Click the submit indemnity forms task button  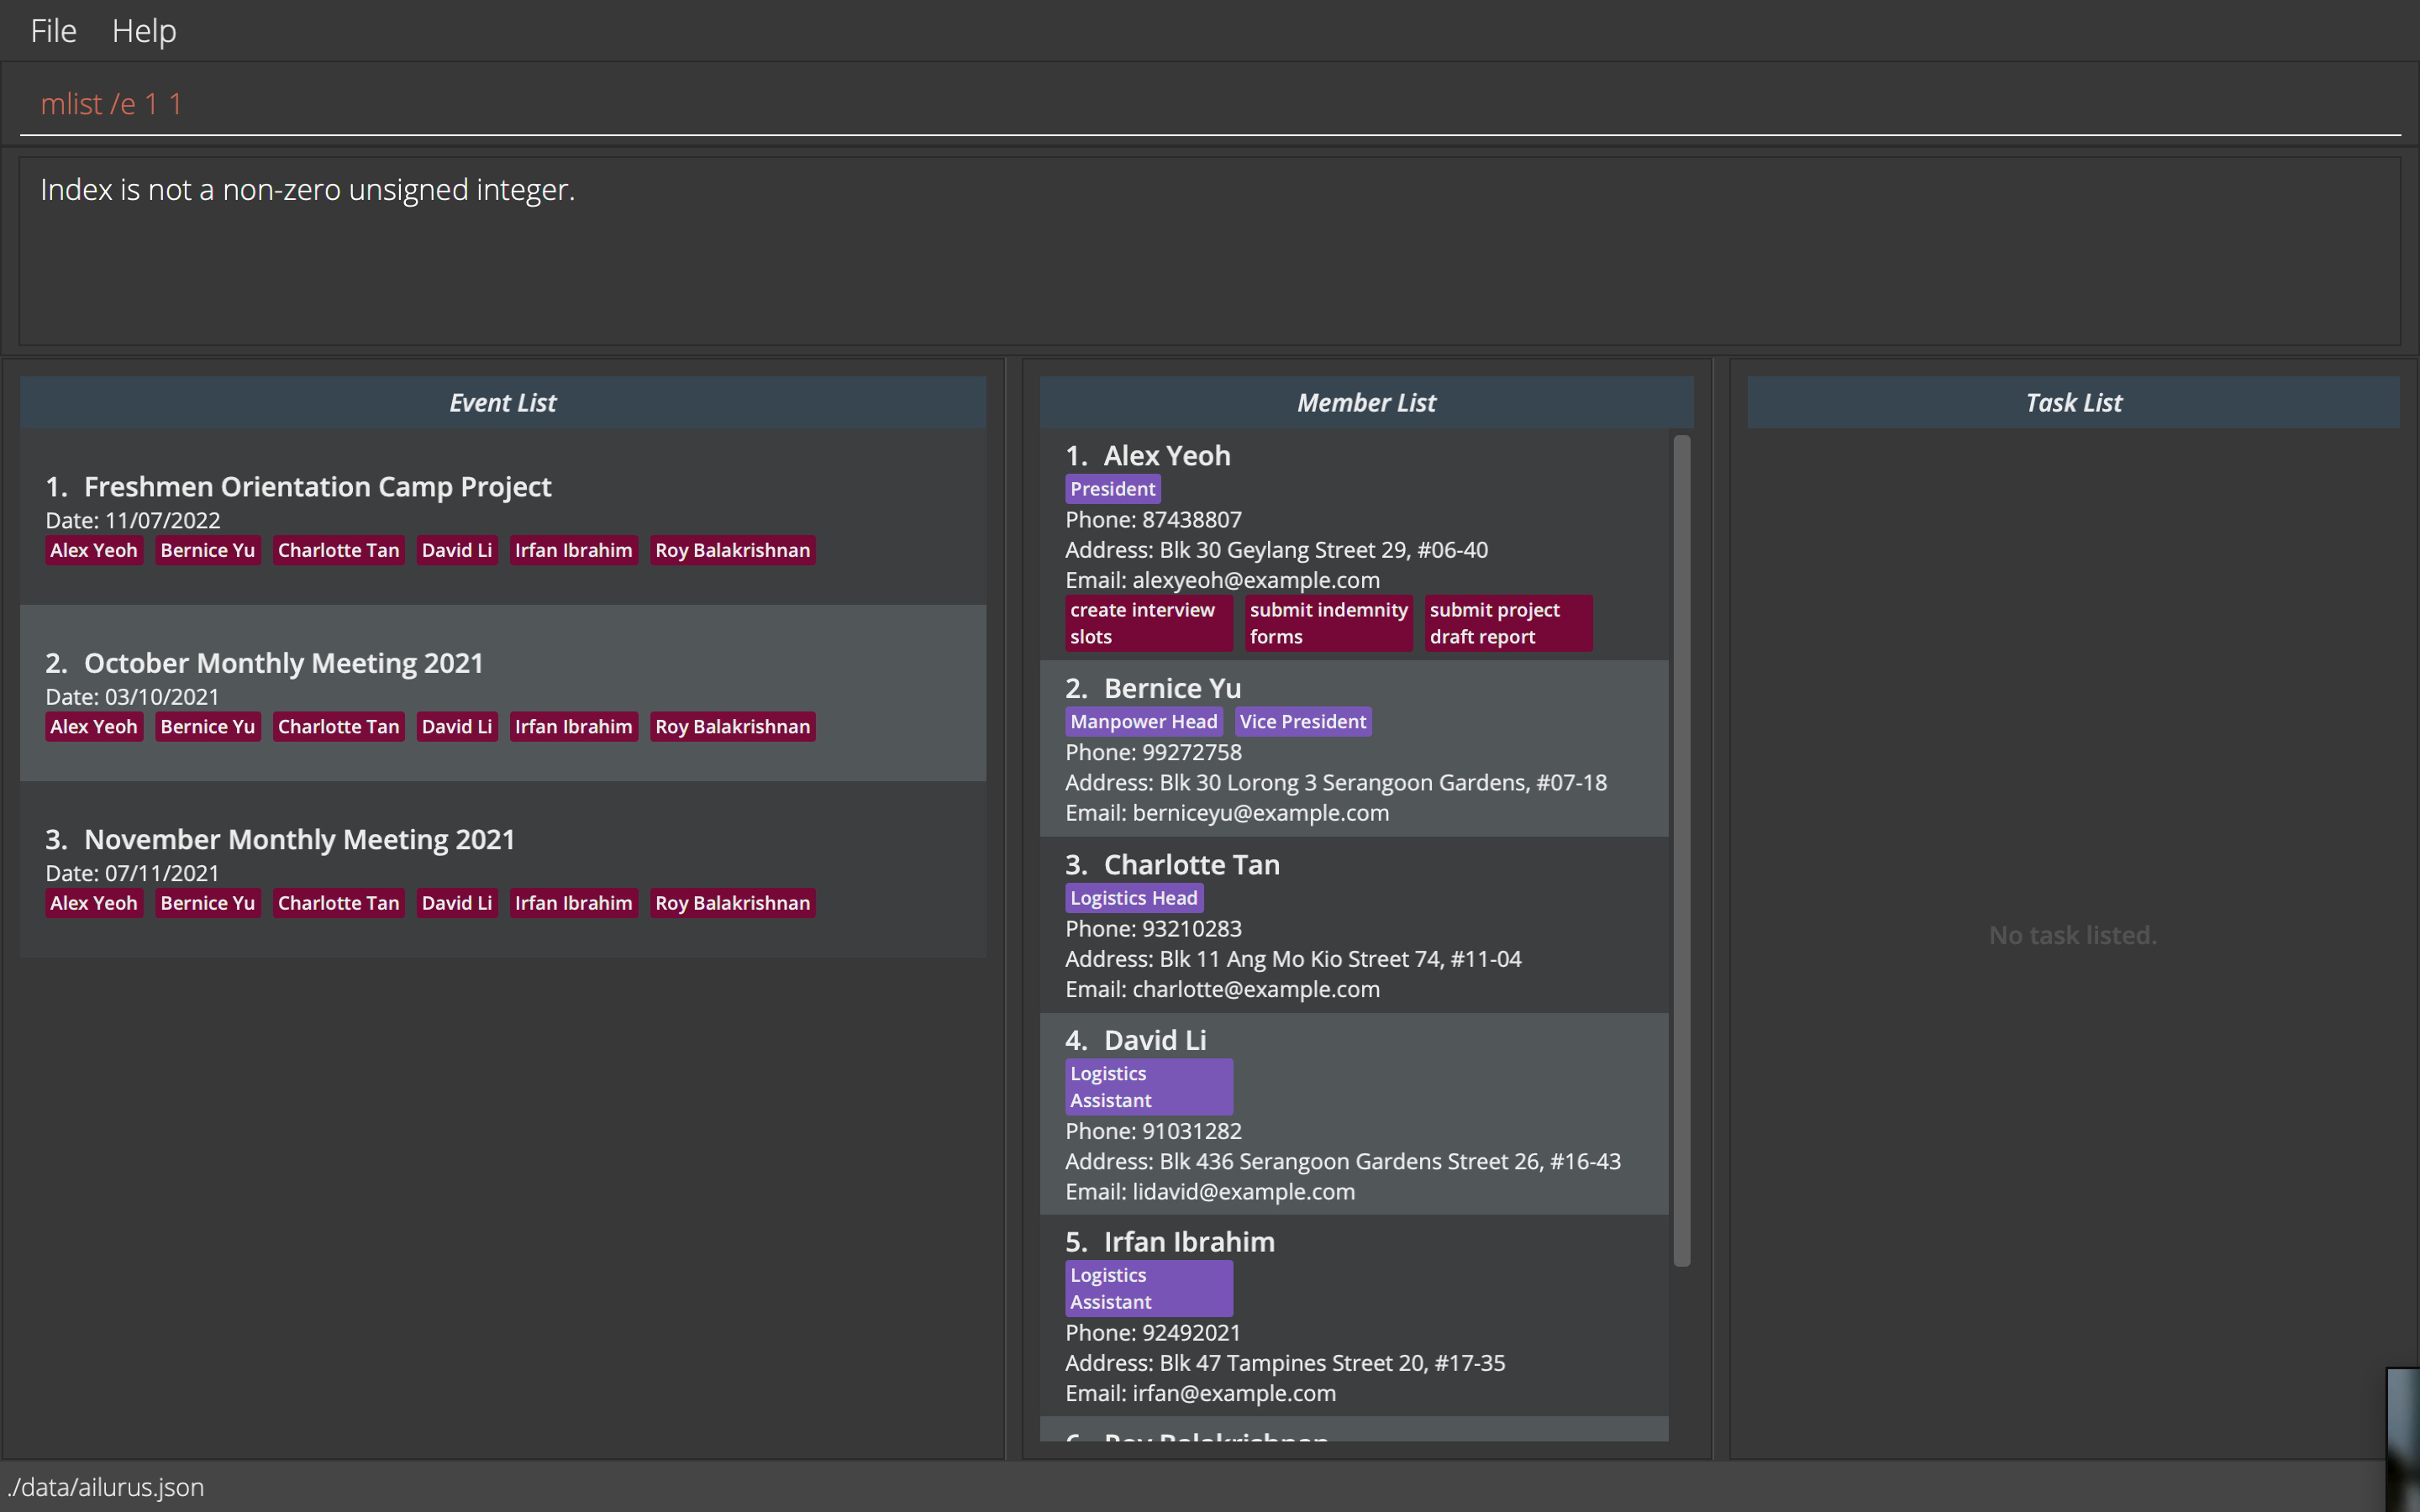pyautogui.click(x=1328, y=623)
